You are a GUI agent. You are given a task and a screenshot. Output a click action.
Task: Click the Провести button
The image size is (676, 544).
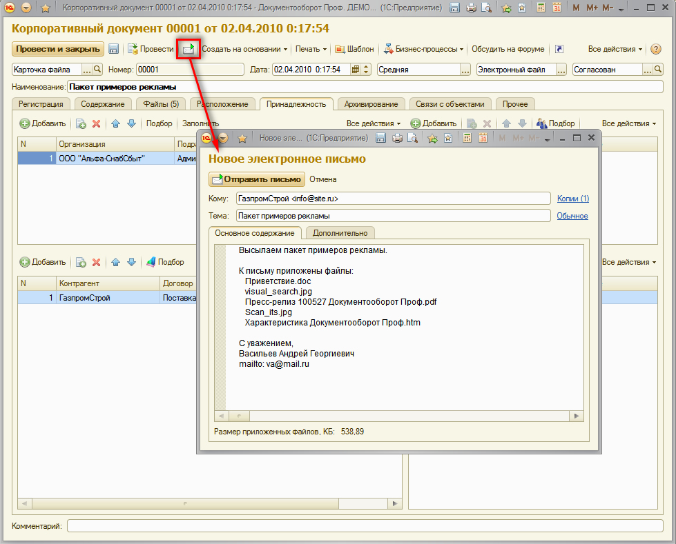[x=151, y=49]
